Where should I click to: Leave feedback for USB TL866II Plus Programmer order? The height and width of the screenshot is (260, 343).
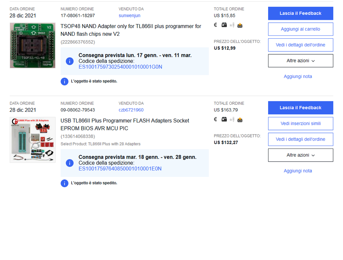click(300, 108)
